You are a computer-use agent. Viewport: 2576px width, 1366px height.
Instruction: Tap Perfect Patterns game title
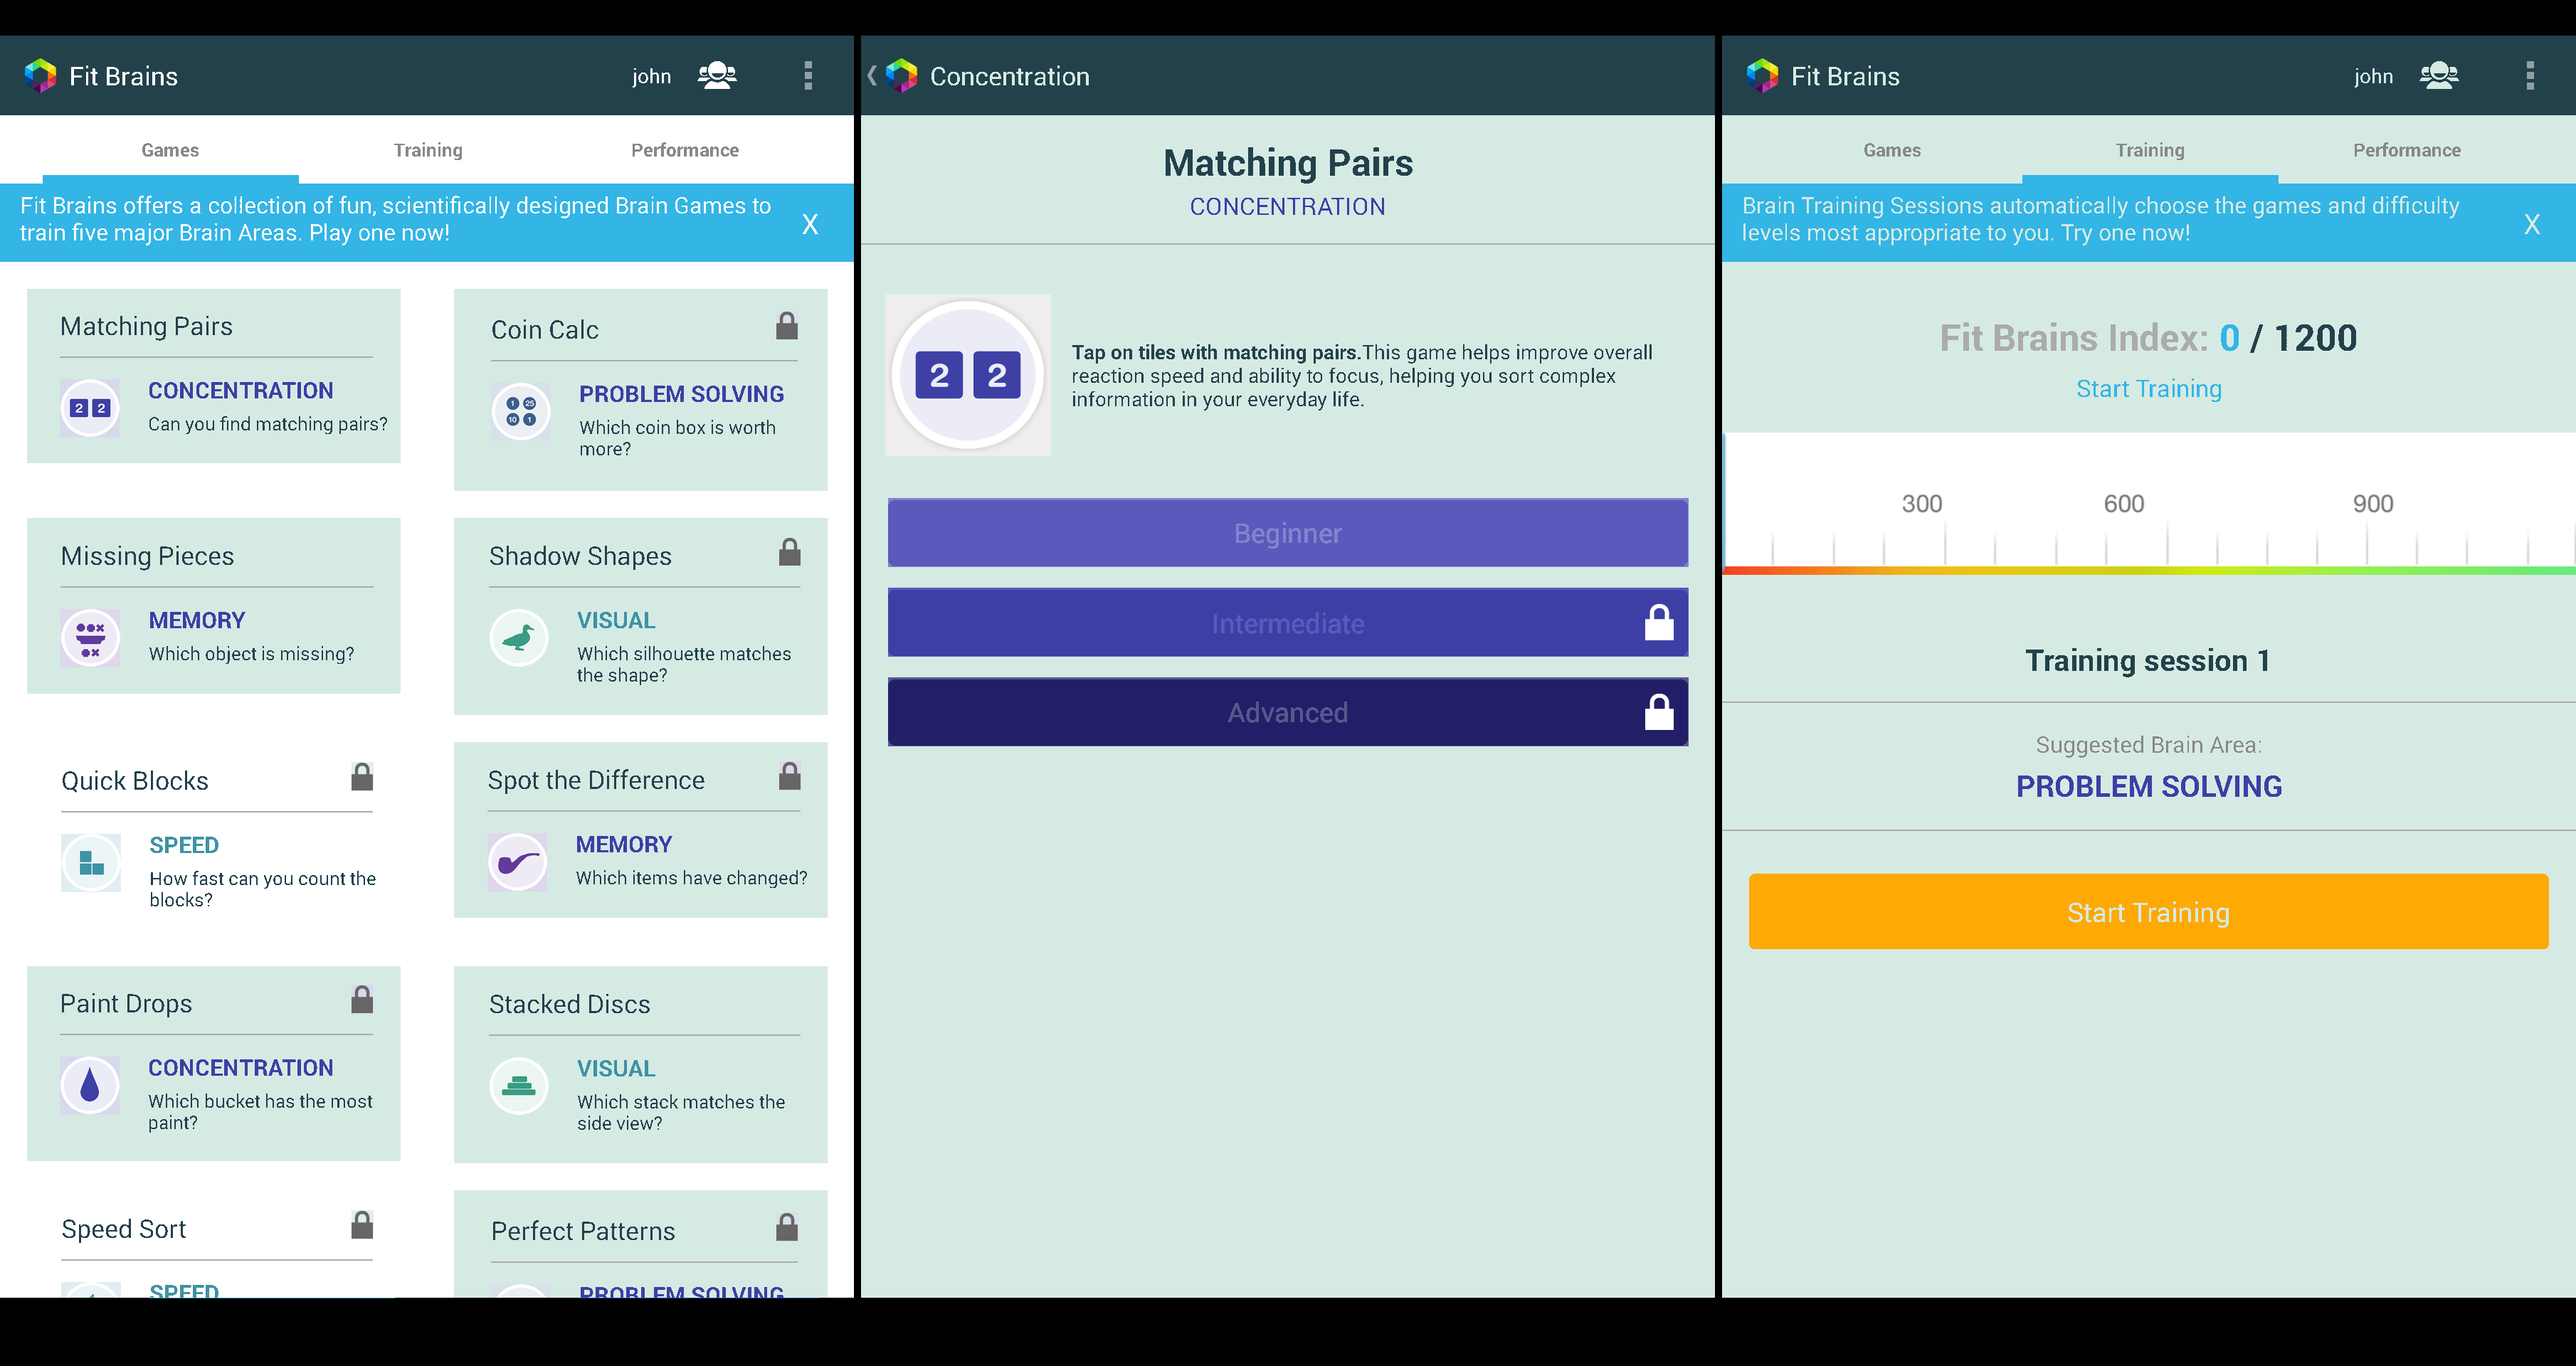point(583,1231)
